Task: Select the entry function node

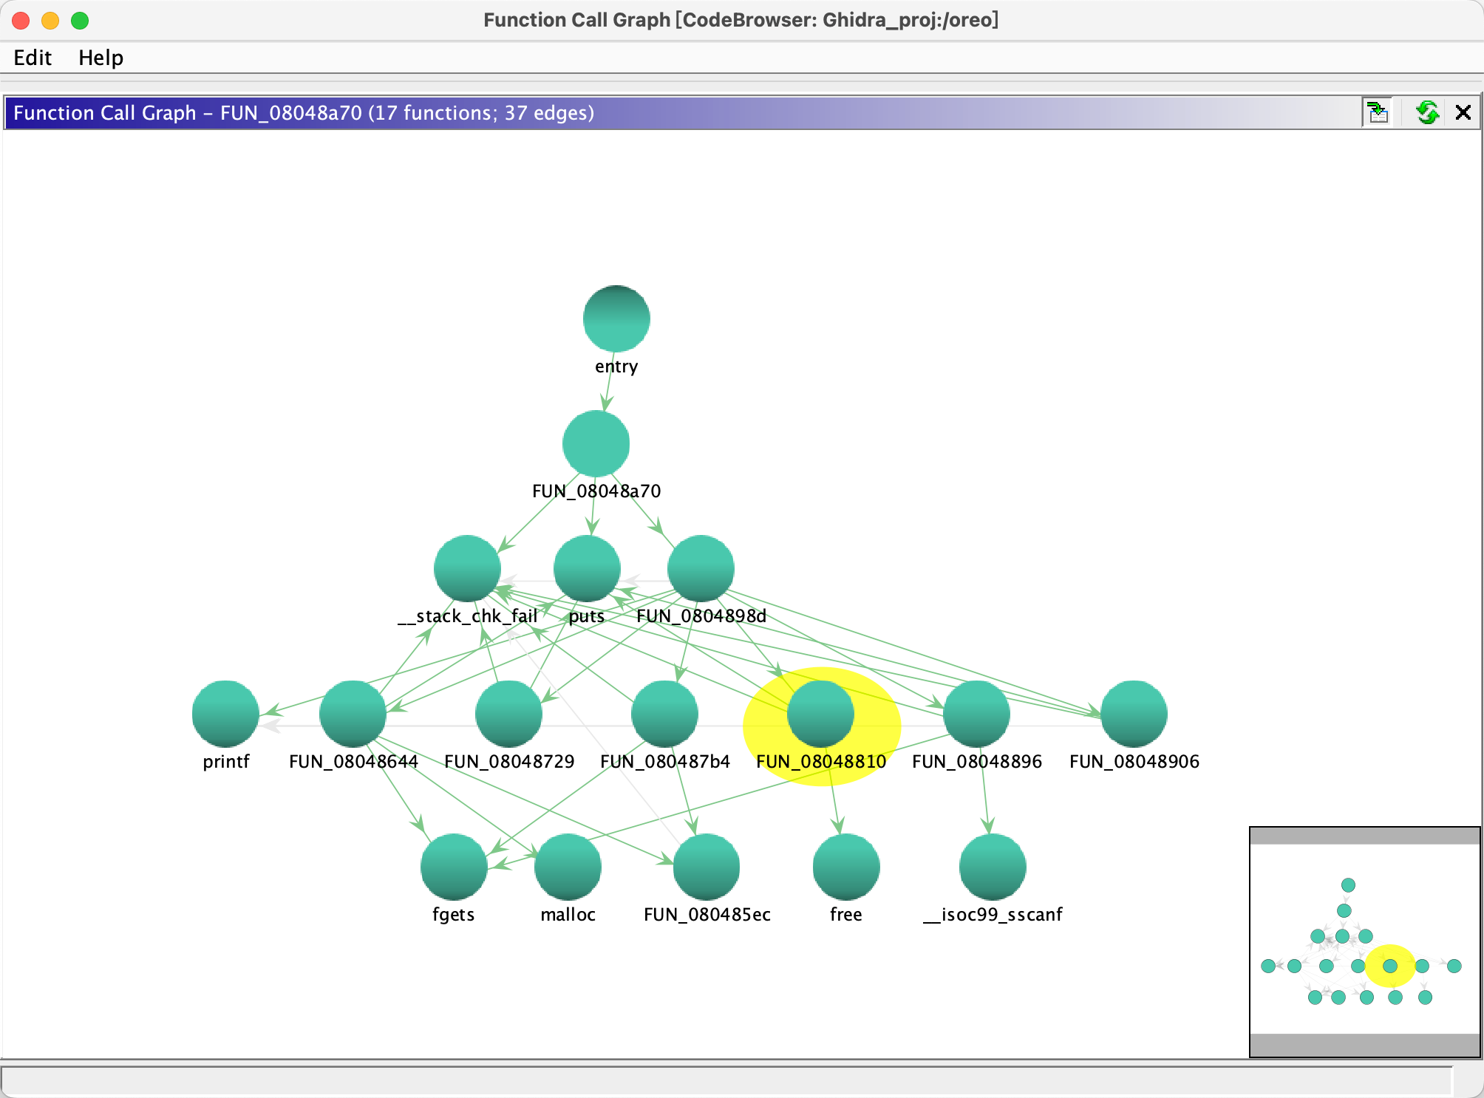Action: [616, 318]
